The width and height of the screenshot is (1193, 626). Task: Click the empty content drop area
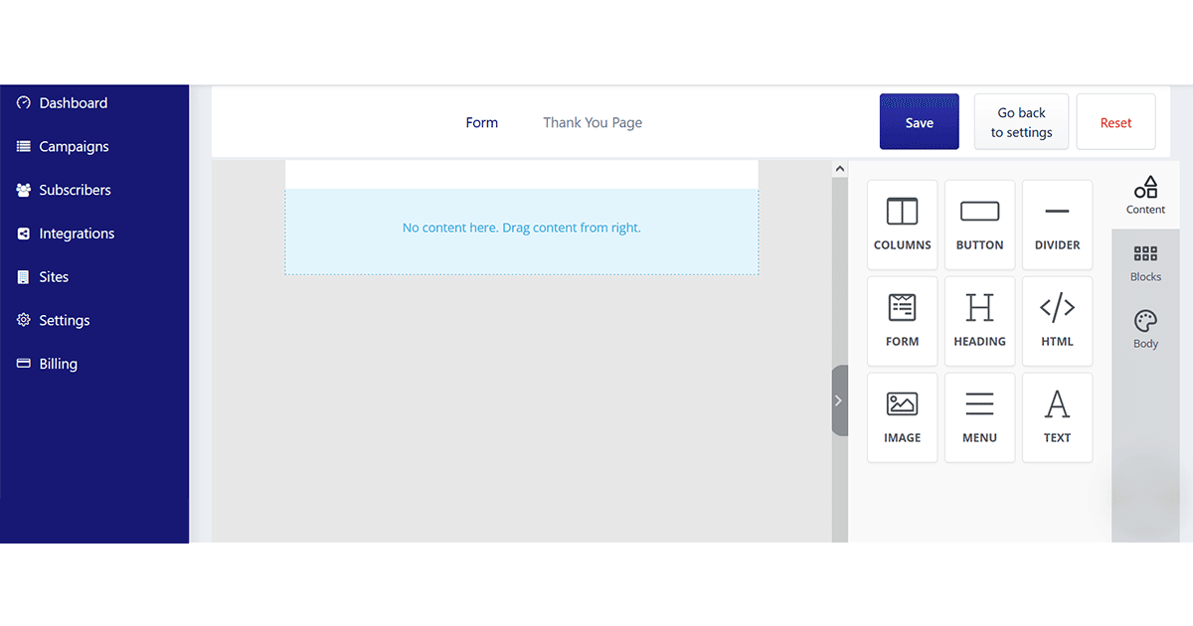(x=521, y=229)
